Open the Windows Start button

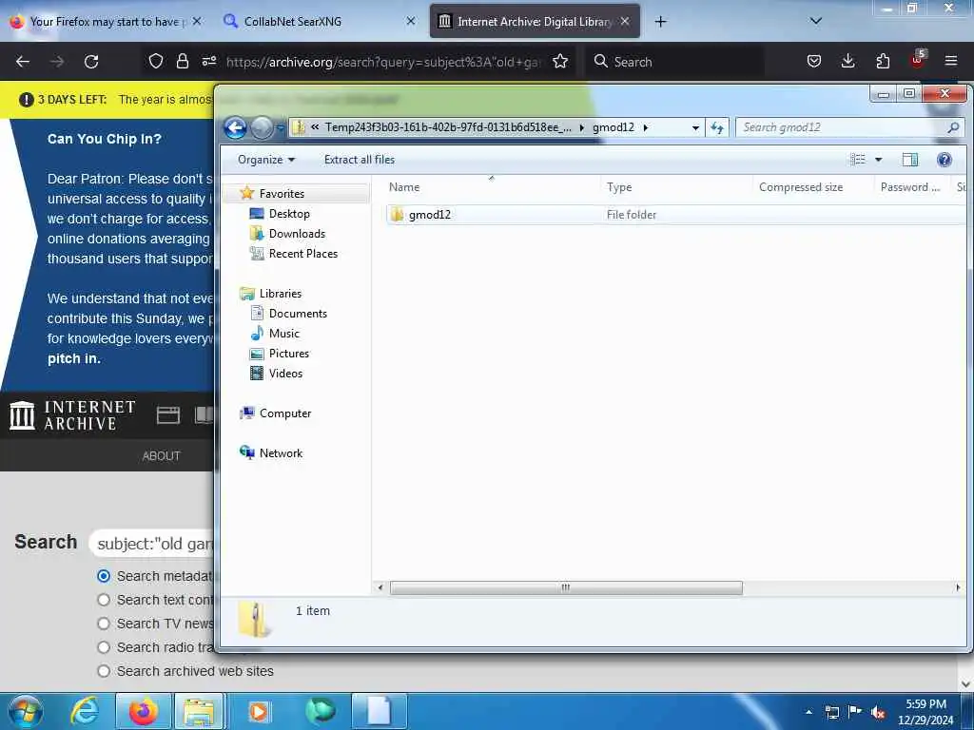pyautogui.click(x=25, y=711)
